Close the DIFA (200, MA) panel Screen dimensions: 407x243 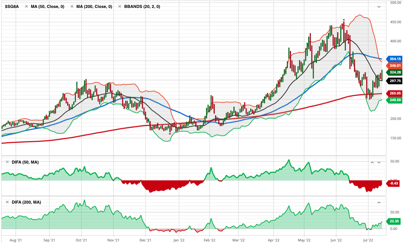click(x=7, y=202)
